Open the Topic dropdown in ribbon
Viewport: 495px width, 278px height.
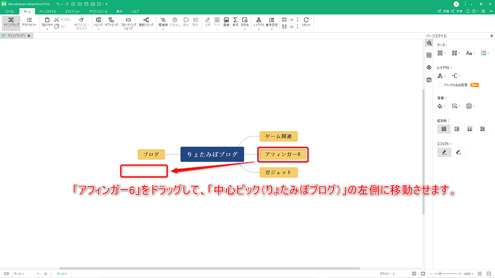[x=99, y=29]
